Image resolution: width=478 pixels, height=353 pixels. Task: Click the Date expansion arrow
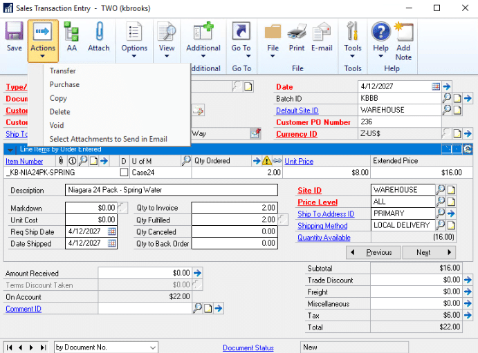tap(447, 86)
